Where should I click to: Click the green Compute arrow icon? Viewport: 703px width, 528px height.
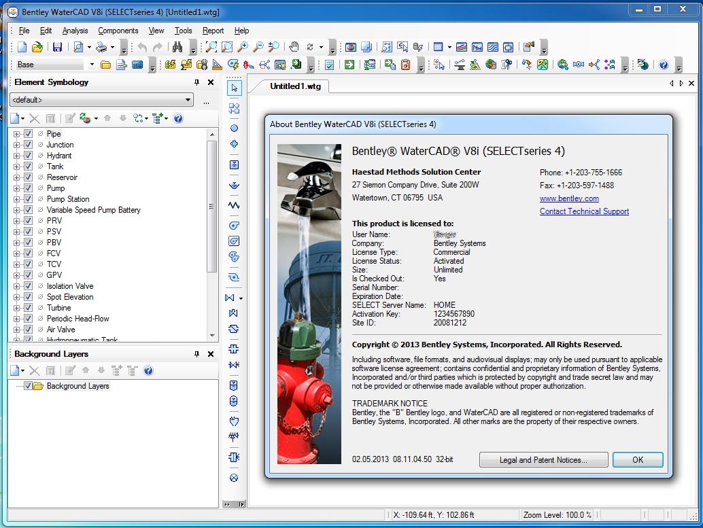point(349,65)
